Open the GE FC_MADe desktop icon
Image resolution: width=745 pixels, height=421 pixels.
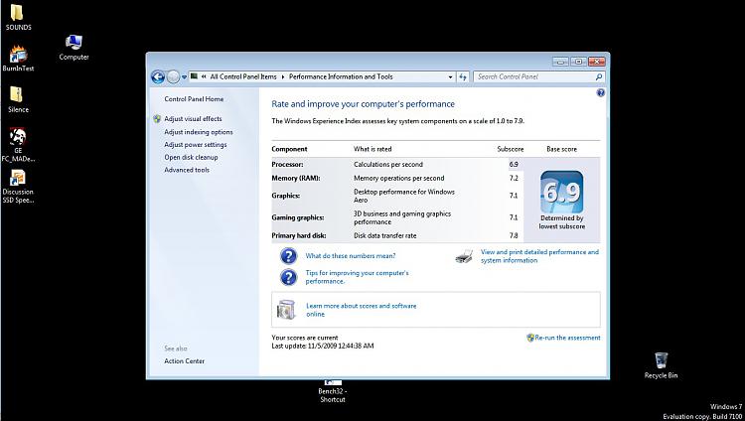(x=18, y=144)
